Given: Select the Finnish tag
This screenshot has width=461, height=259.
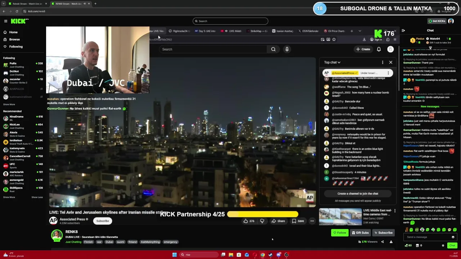Looking at the screenshot, I should click(x=89, y=242).
